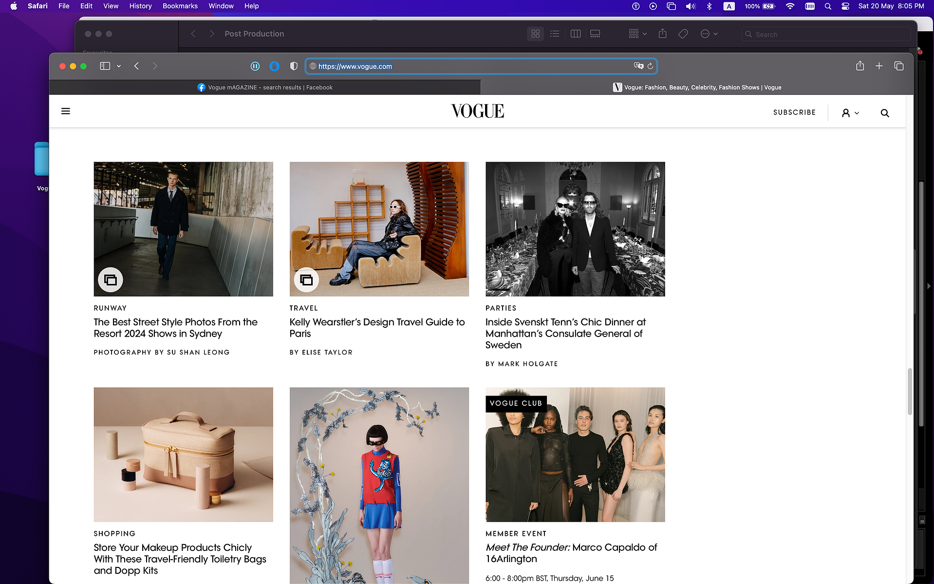Open the Vogue account profile menu
Viewport: 934px width, 584px height.
click(x=850, y=113)
